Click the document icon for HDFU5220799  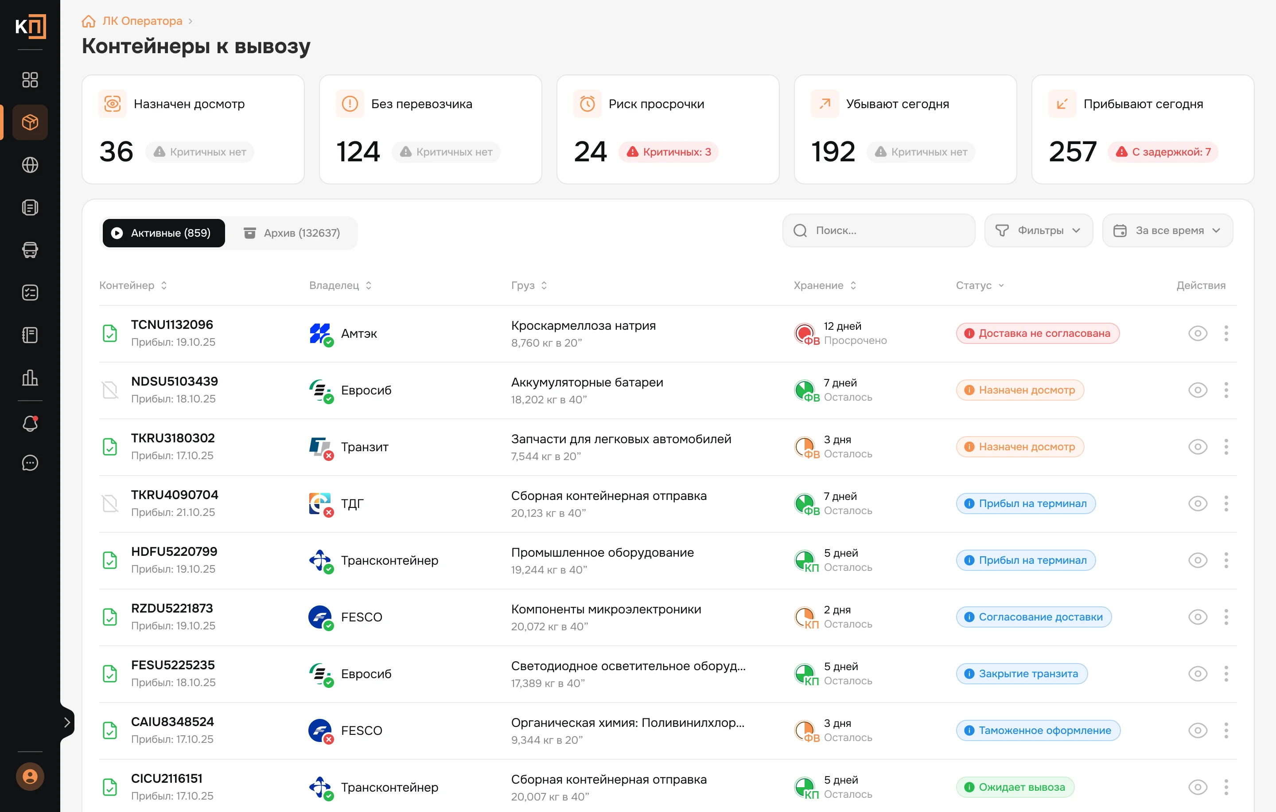110,560
